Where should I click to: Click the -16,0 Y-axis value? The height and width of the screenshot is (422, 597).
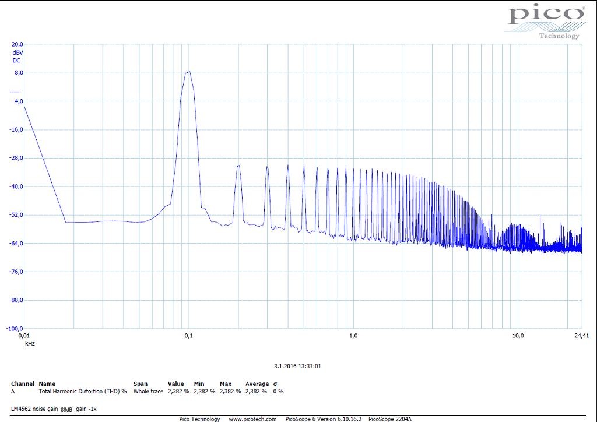pos(16,130)
